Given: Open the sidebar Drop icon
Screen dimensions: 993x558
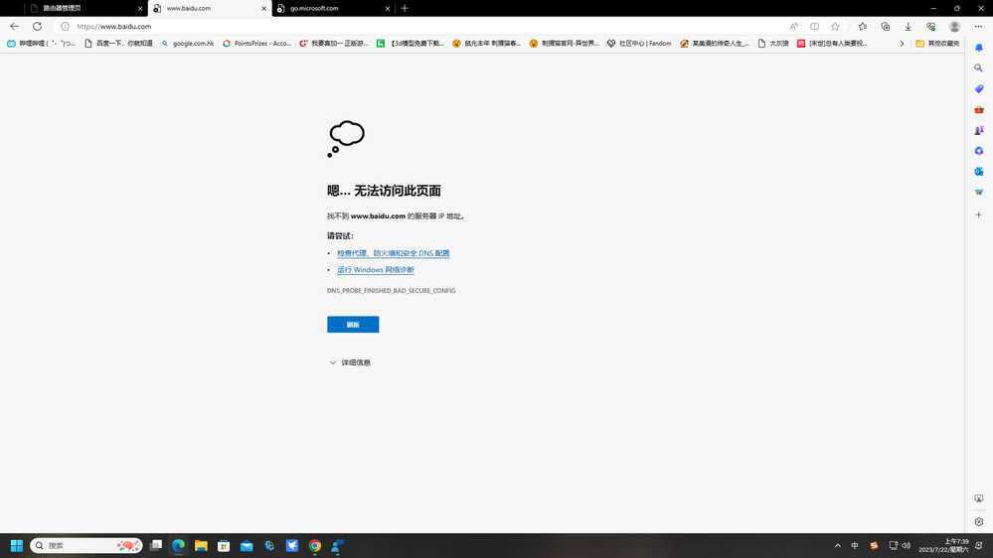Looking at the screenshot, I should [978, 192].
